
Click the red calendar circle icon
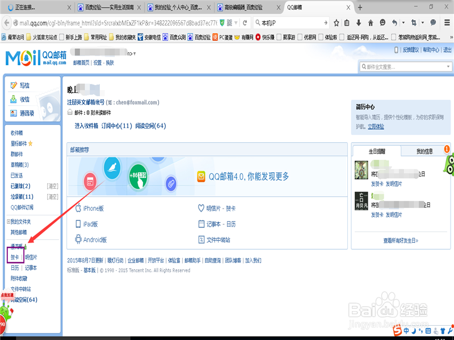[90, 182]
